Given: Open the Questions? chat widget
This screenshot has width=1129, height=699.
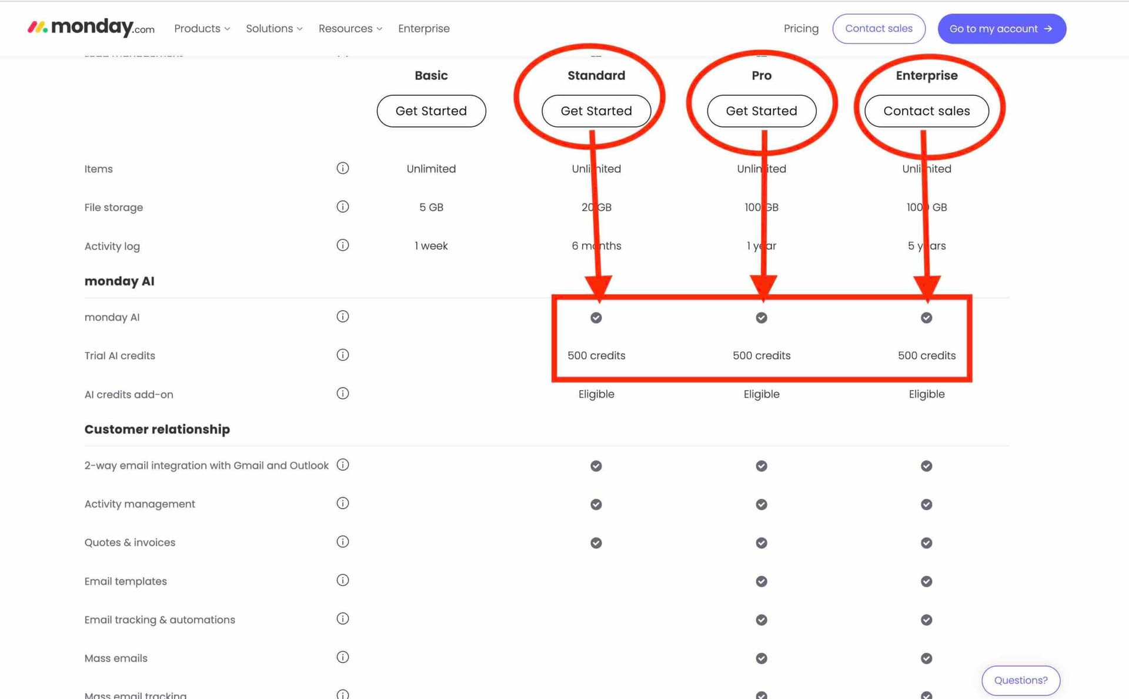Looking at the screenshot, I should [x=1021, y=680].
